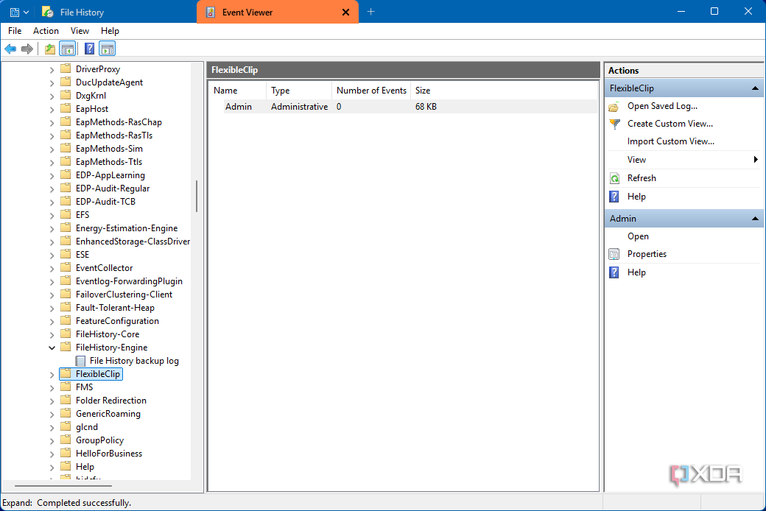Expand the FileHistory-Core node
The image size is (766, 511).
52,334
